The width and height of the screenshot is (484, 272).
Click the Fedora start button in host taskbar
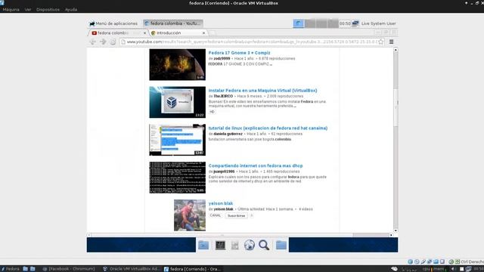click(10, 269)
